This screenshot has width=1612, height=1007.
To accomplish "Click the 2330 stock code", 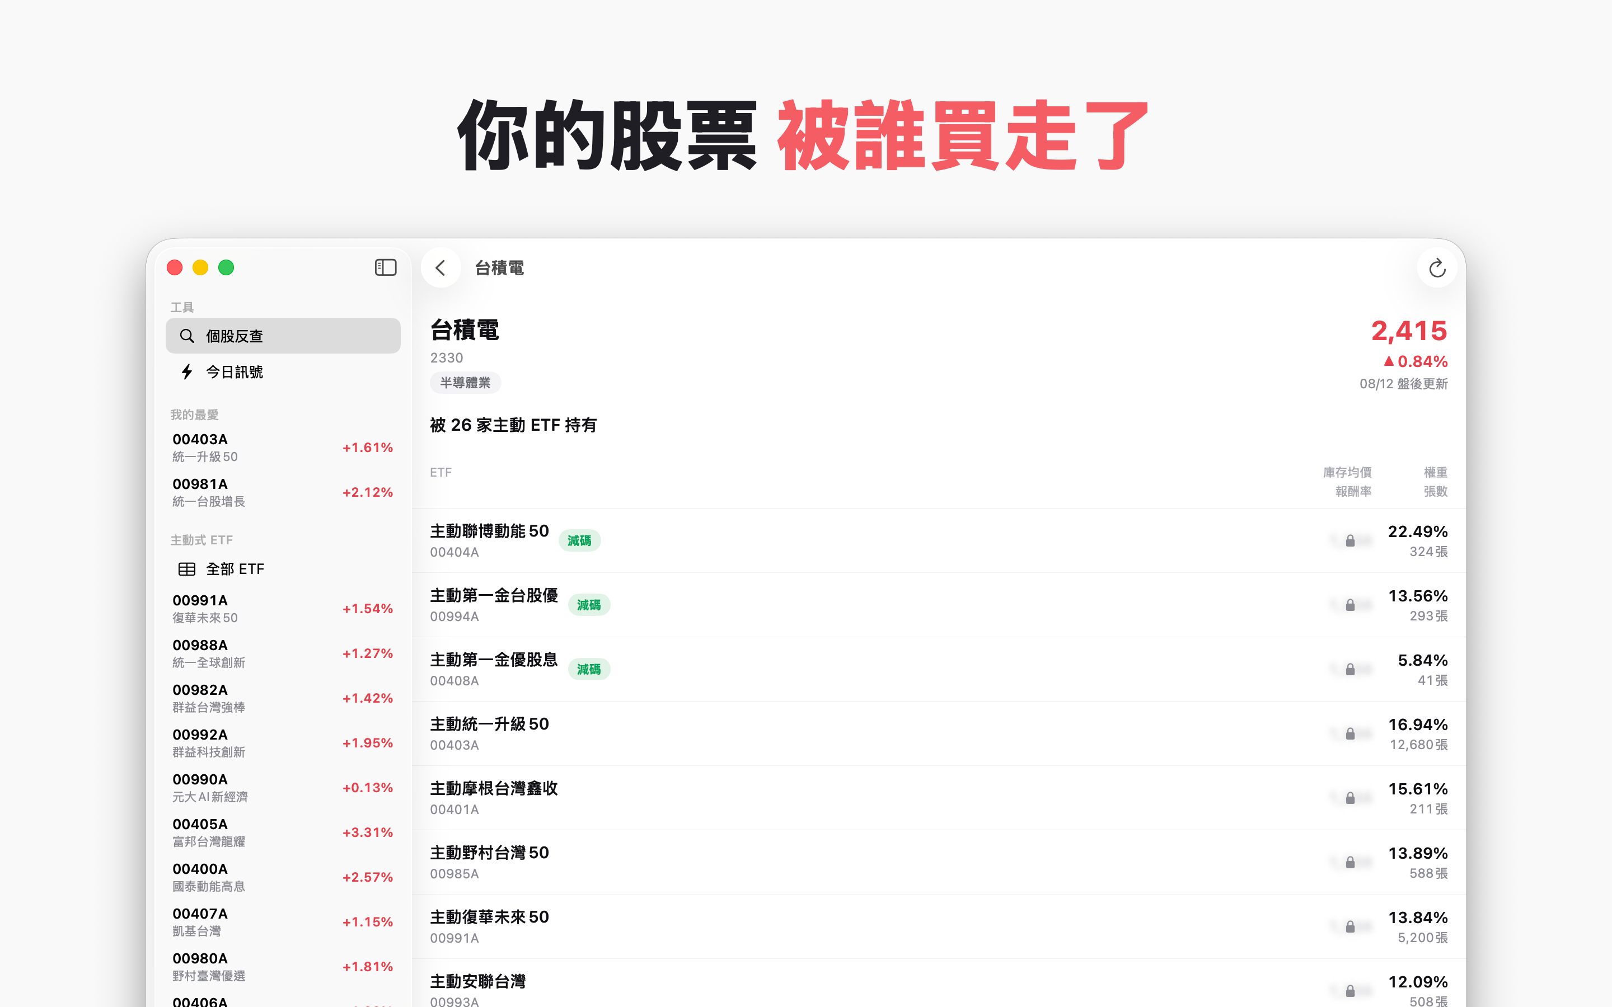I will (446, 357).
